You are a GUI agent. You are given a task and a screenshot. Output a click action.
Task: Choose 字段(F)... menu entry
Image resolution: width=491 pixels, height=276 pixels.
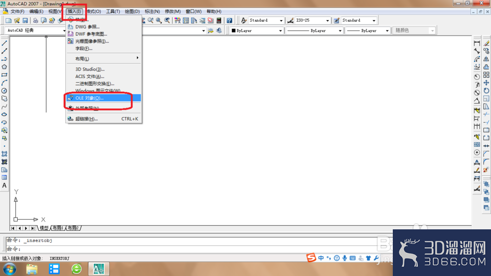coord(104,48)
